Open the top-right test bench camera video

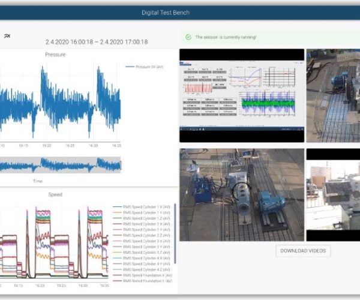[333, 95]
